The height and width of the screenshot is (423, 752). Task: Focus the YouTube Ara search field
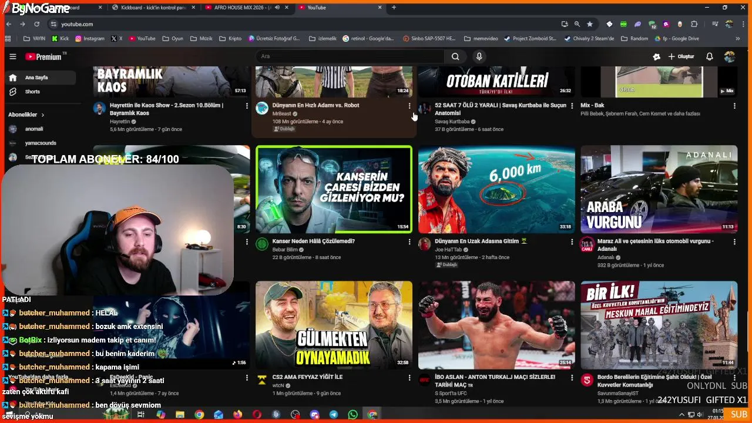point(350,56)
